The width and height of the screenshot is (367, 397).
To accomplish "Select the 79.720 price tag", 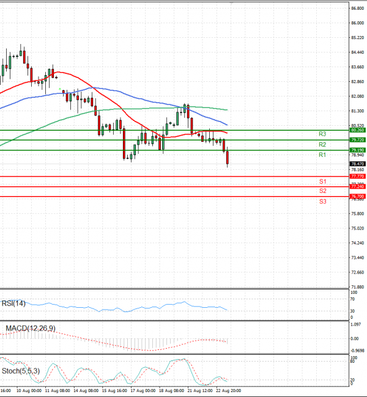I will point(358,140).
